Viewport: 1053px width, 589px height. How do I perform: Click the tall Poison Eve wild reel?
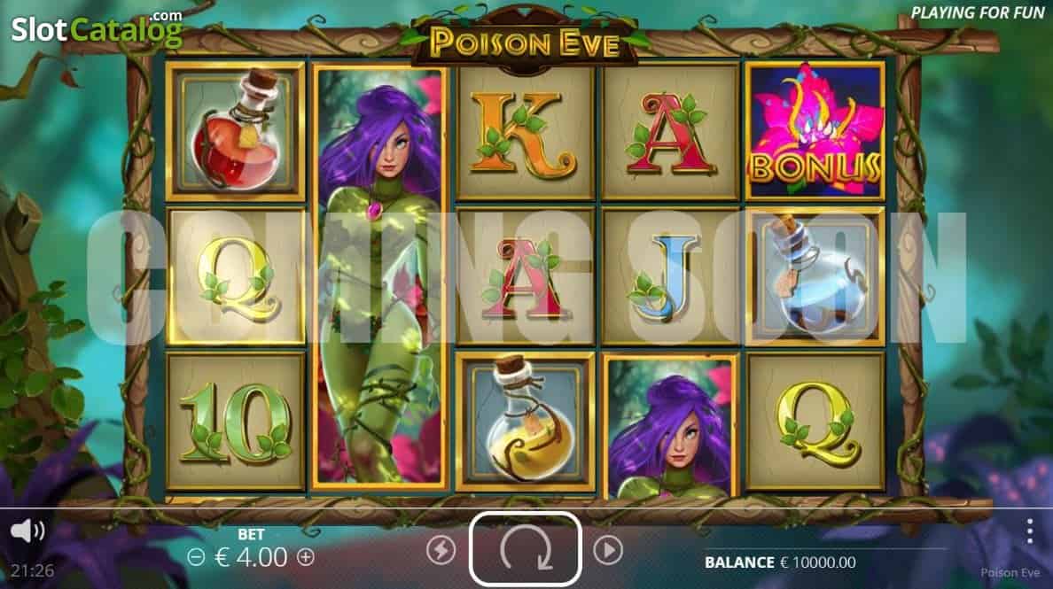click(380, 277)
